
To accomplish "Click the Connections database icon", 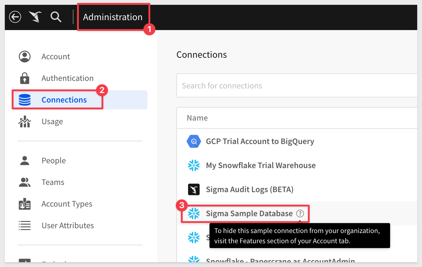I will pyautogui.click(x=25, y=100).
